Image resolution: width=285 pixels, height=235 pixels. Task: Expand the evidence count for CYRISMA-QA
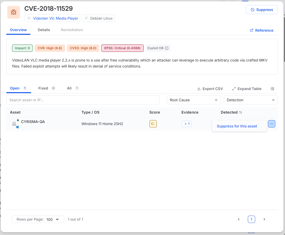[187, 124]
